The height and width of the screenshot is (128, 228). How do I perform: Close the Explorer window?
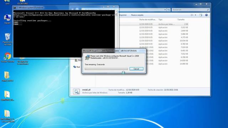207,4
